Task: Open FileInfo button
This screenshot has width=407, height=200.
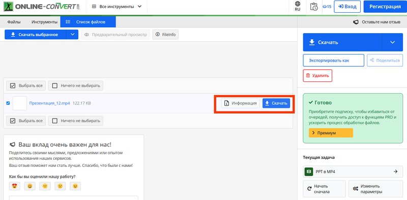Action: [x=166, y=35]
